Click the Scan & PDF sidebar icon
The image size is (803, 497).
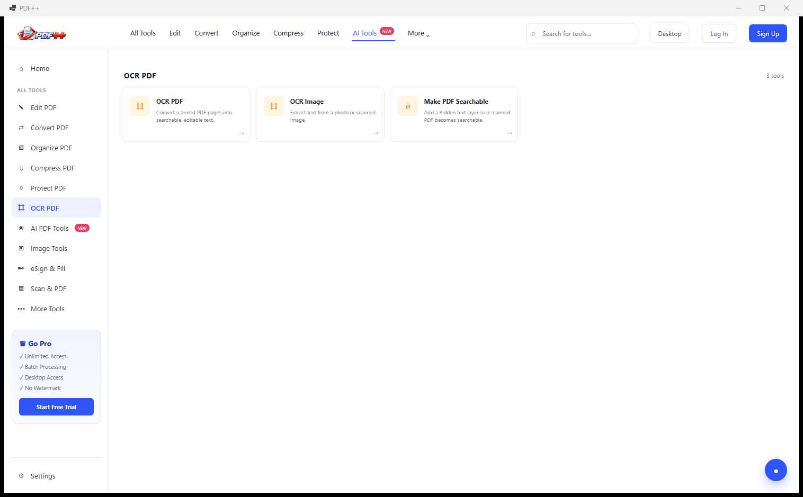tap(21, 288)
